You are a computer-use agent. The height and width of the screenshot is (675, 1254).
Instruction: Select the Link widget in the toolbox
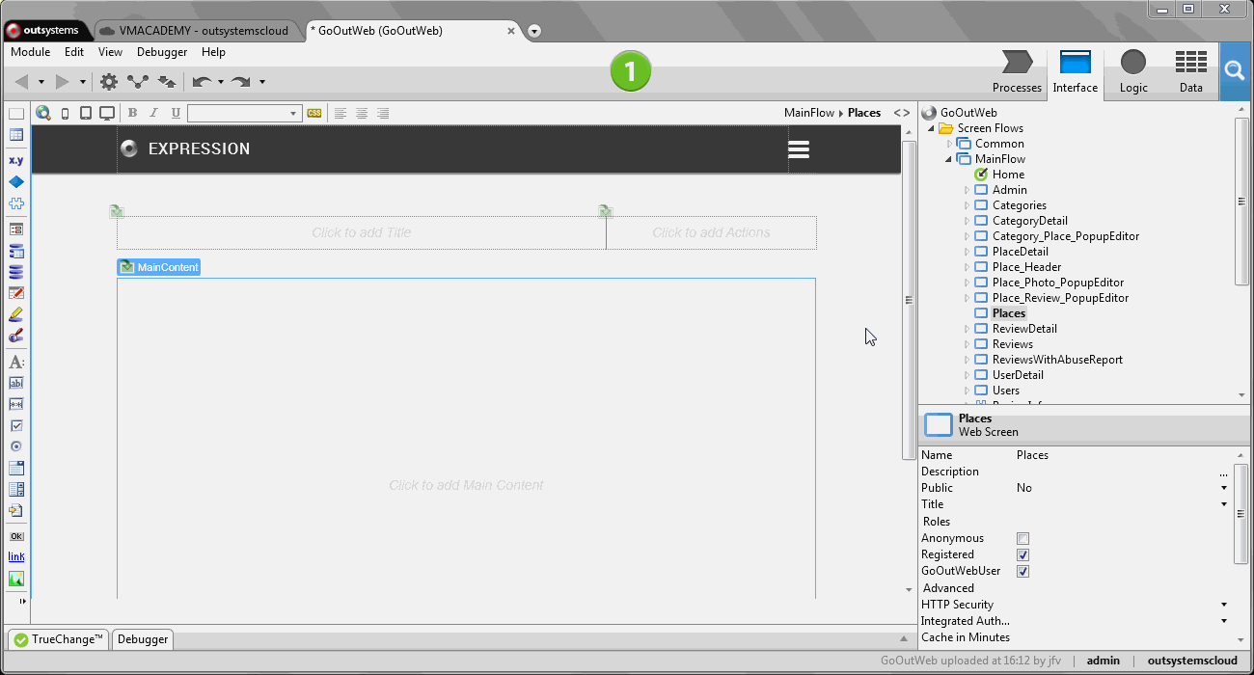(x=16, y=556)
